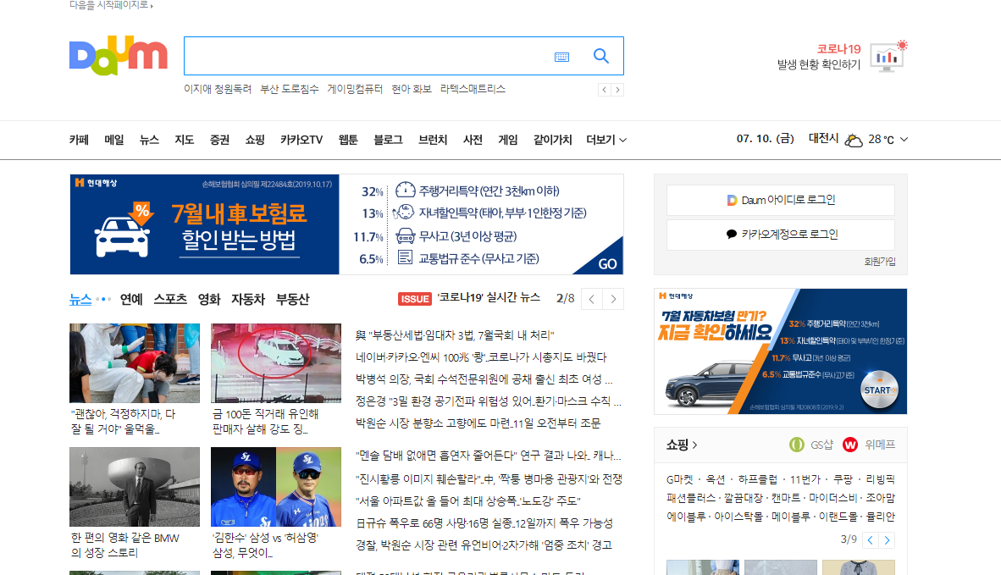Open headline about 박원순 시장 분향소

[478, 423]
